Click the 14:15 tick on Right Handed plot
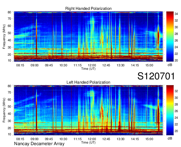This screenshot has width=181, height=147. click(135, 65)
